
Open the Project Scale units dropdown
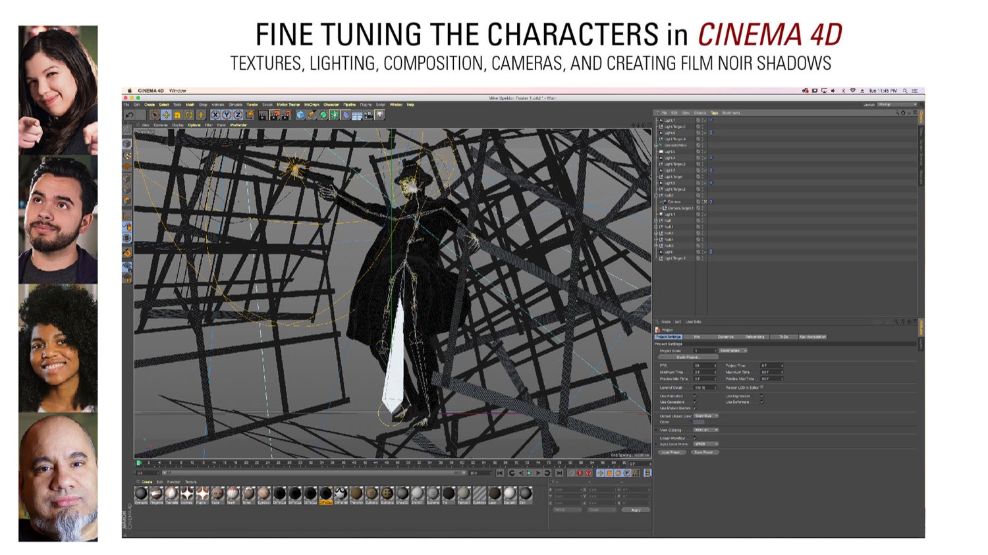(x=733, y=351)
